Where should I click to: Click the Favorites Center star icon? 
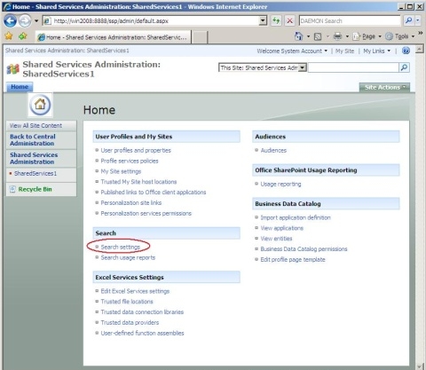[9, 36]
